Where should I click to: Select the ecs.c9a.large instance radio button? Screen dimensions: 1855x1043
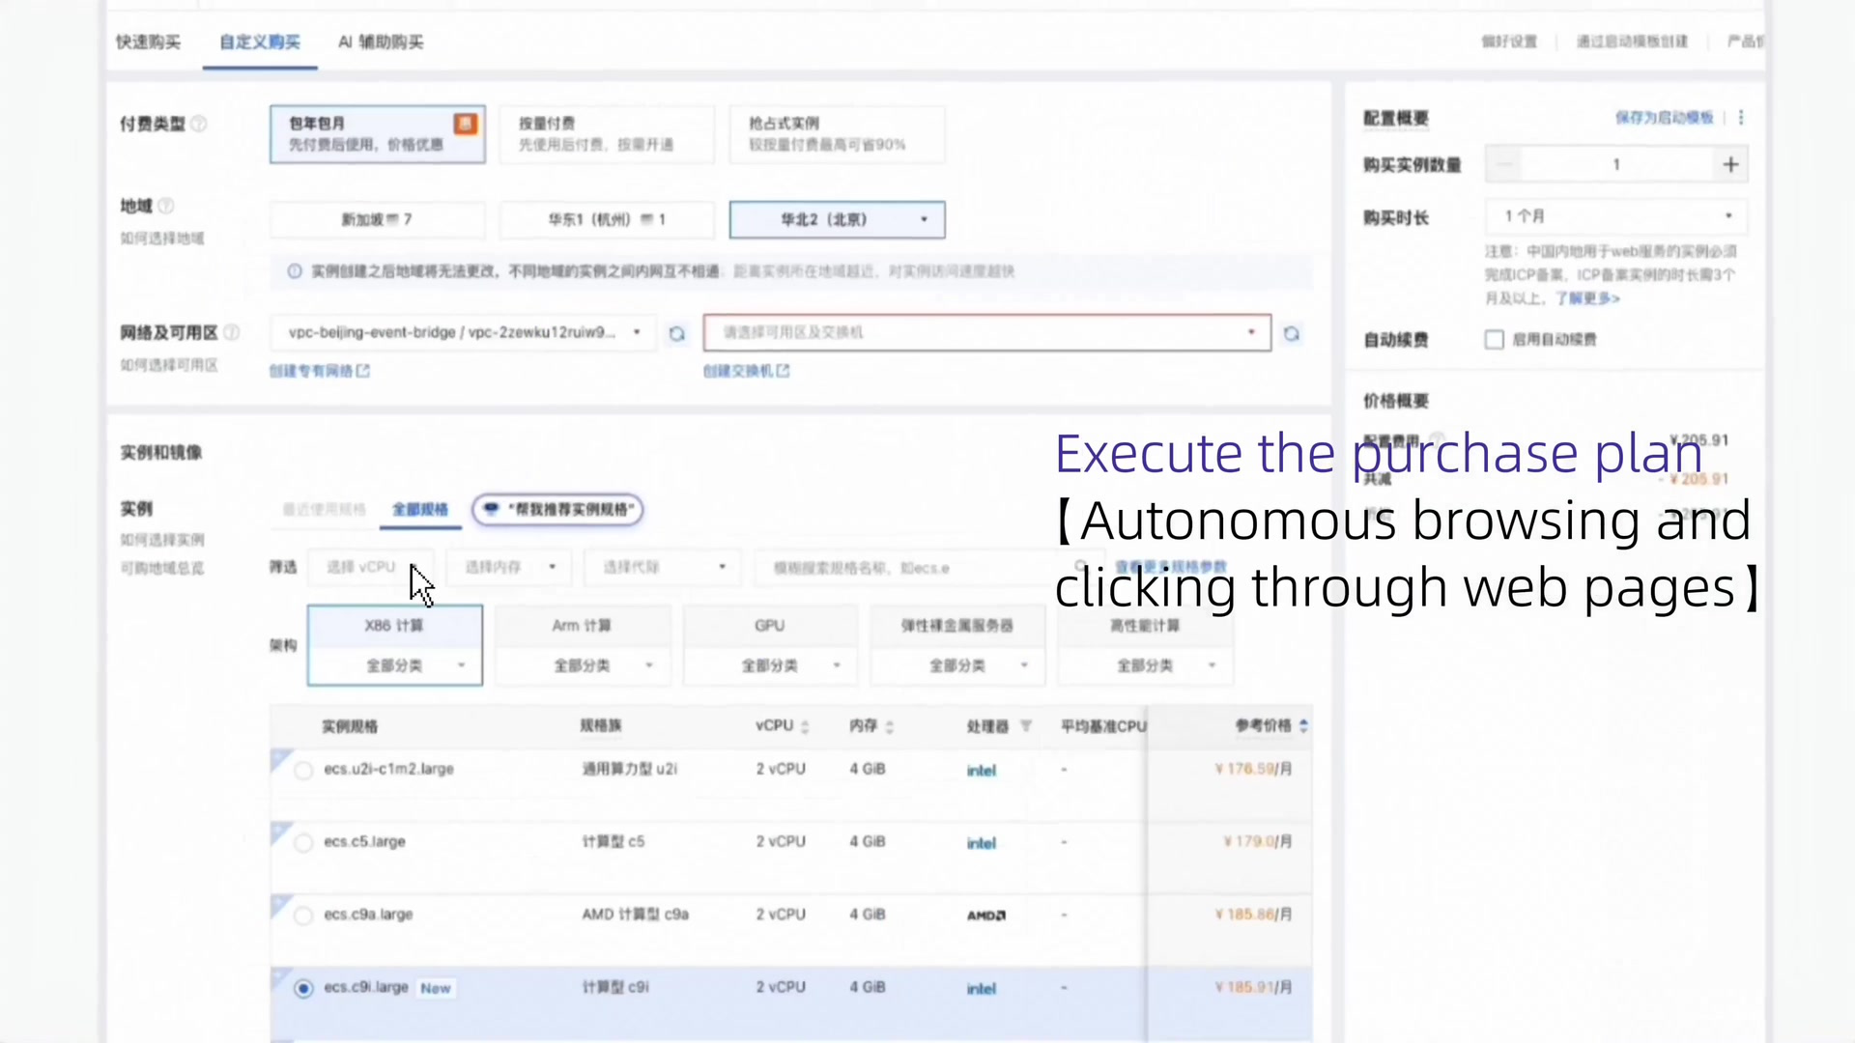click(x=303, y=916)
